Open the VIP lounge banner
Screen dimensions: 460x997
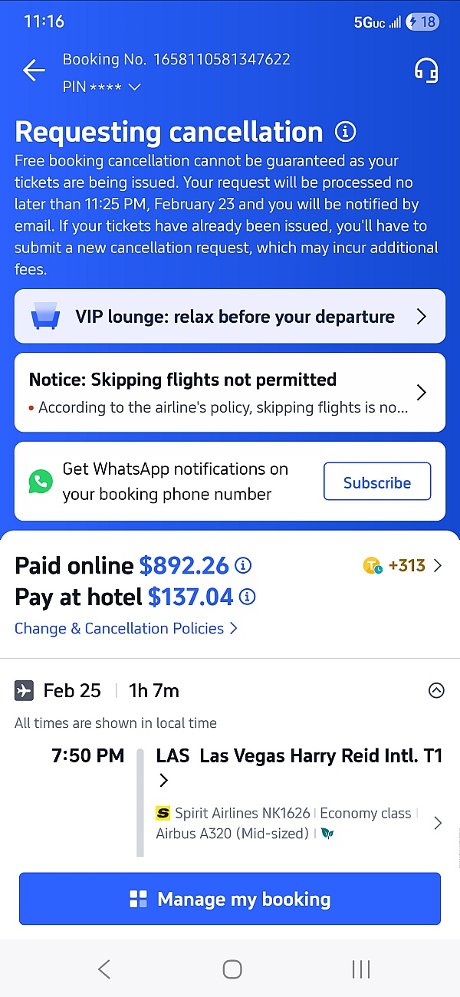[x=230, y=316]
